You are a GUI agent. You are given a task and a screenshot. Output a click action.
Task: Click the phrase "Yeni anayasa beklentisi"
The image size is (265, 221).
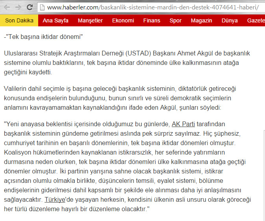point(39,124)
